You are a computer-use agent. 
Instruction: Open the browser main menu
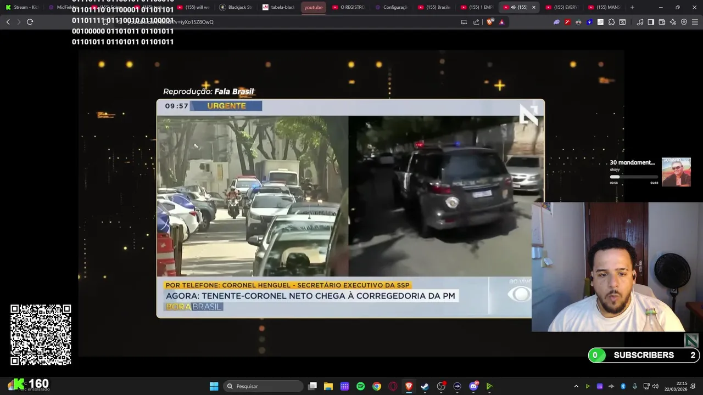(695, 22)
